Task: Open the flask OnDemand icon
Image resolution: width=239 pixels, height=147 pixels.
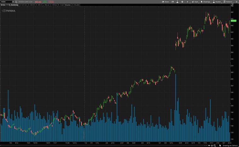Action: click(177, 2)
